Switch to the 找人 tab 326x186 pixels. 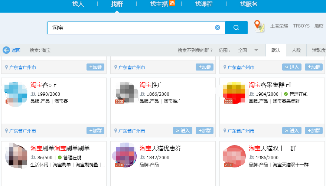(x=78, y=4)
